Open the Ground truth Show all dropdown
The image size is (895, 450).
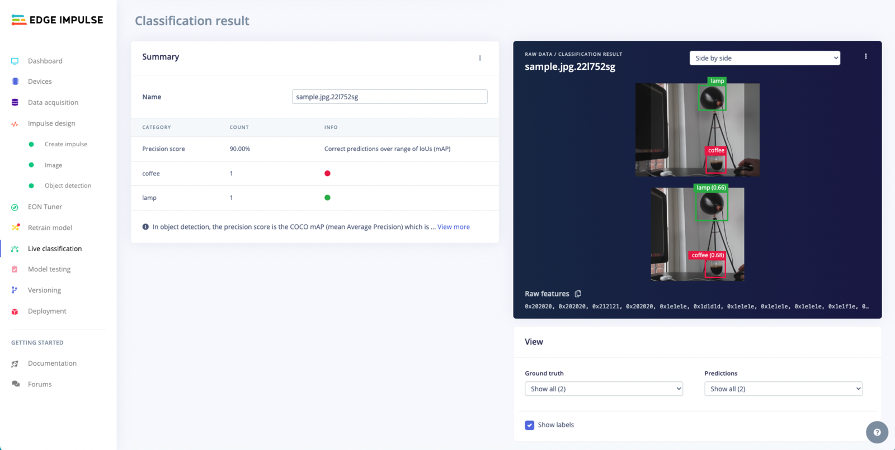point(604,389)
